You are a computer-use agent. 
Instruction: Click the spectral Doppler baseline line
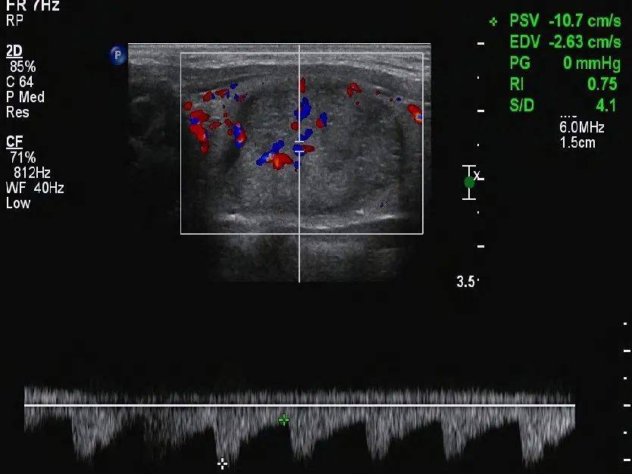tap(299, 405)
